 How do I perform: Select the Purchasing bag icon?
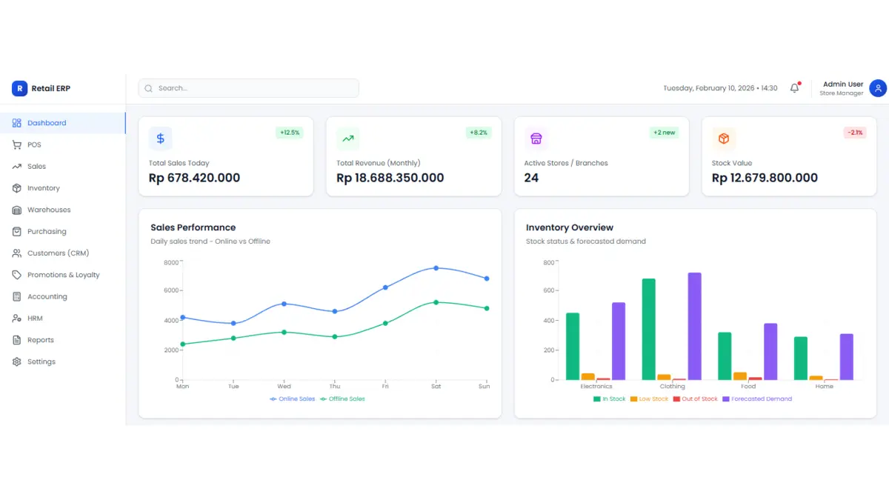16,231
